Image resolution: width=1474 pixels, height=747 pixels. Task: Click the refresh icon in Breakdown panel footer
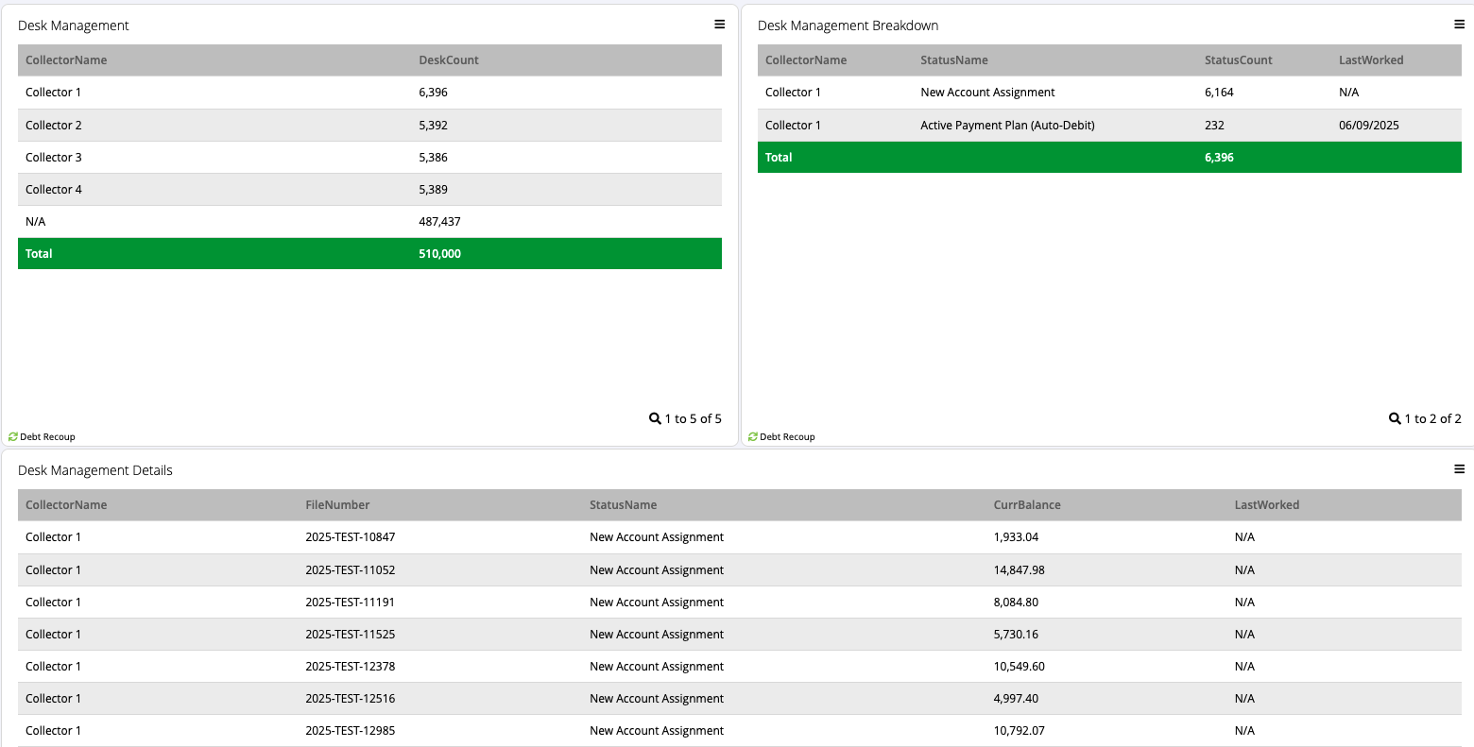point(753,437)
